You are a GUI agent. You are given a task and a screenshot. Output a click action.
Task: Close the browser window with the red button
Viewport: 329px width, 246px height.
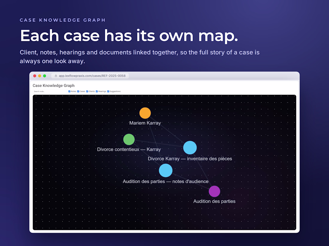click(x=35, y=76)
